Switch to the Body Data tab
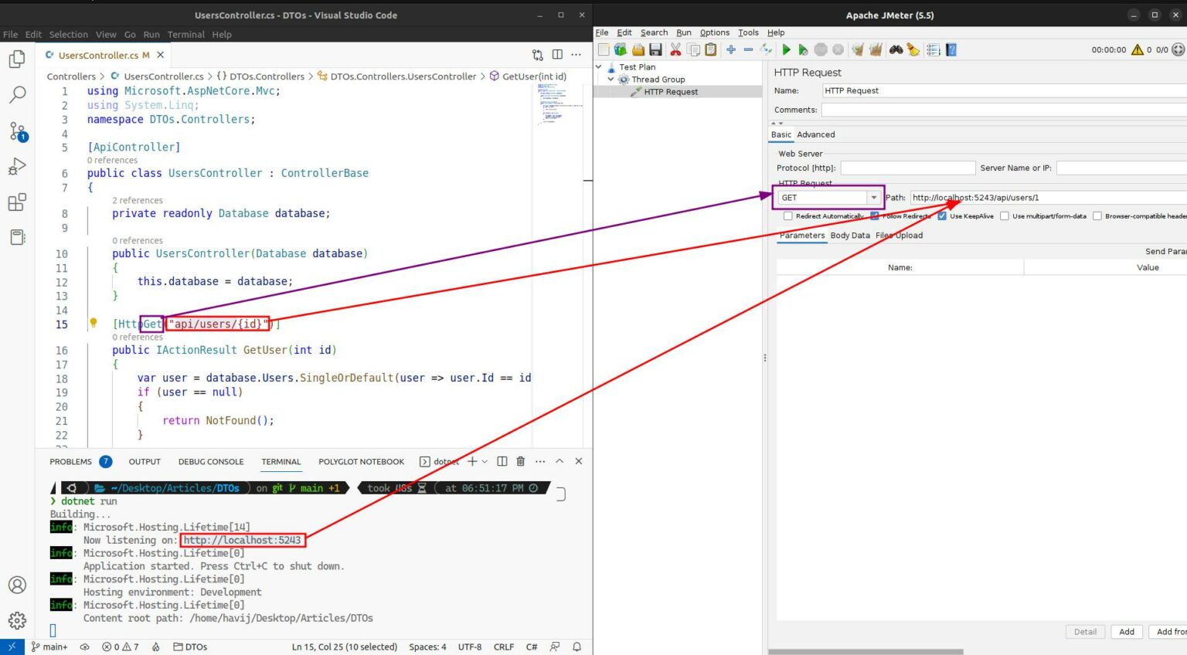This screenshot has width=1187, height=655. [x=851, y=235]
